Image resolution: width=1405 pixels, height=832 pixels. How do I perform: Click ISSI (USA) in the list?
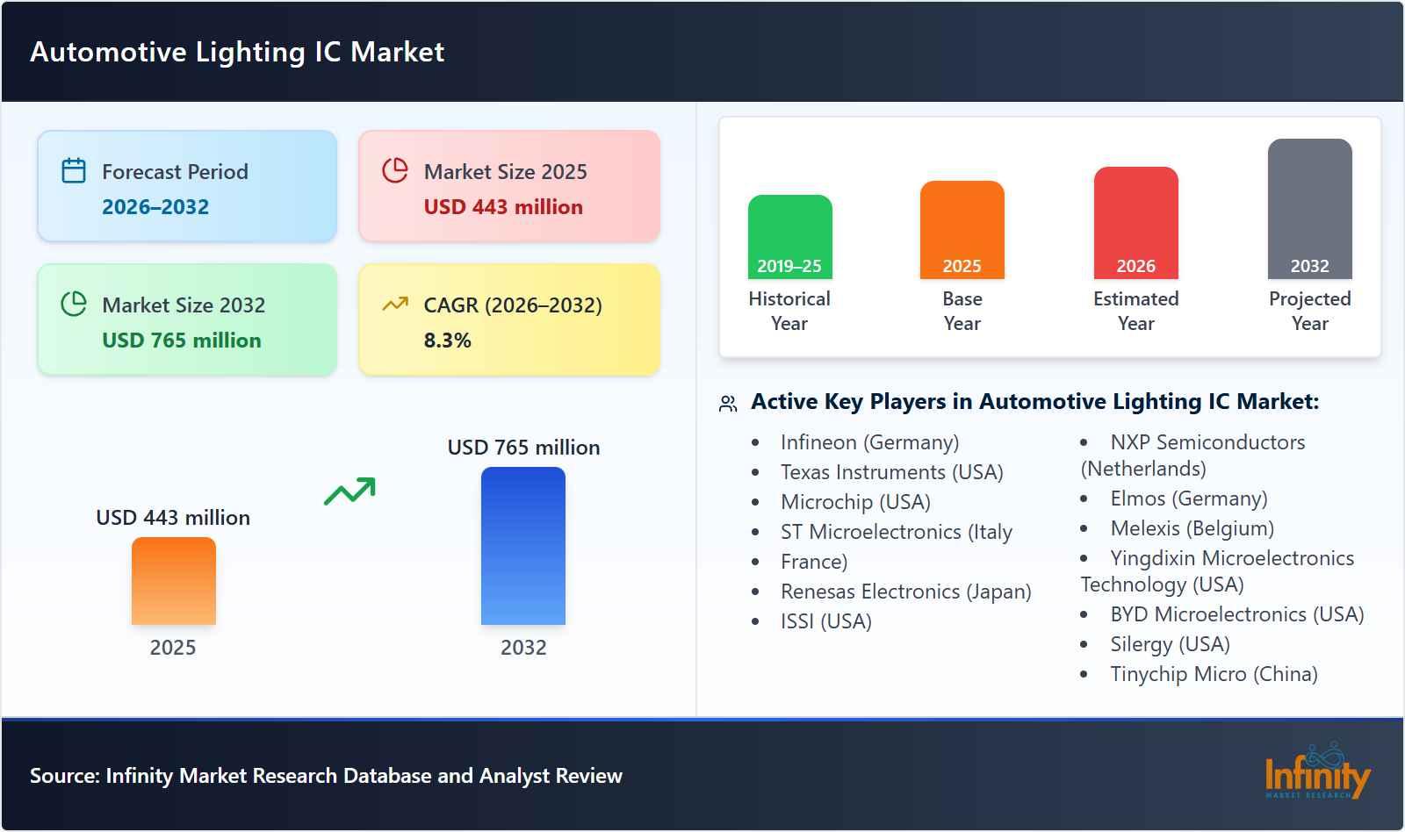(x=825, y=620)
